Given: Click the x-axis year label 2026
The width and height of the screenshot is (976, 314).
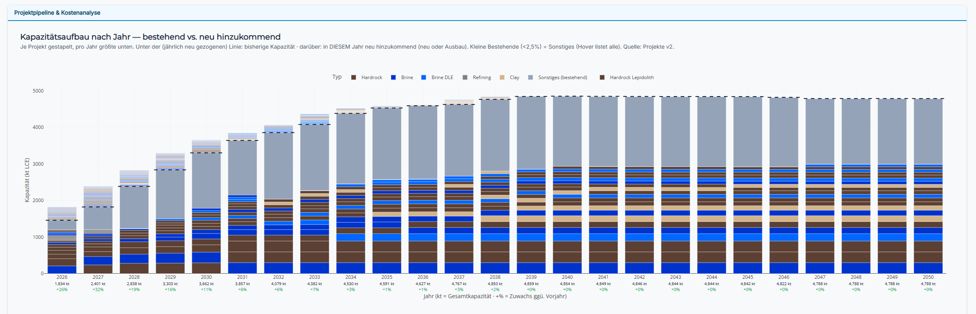Looking at the screenshot, I should 62,277.
